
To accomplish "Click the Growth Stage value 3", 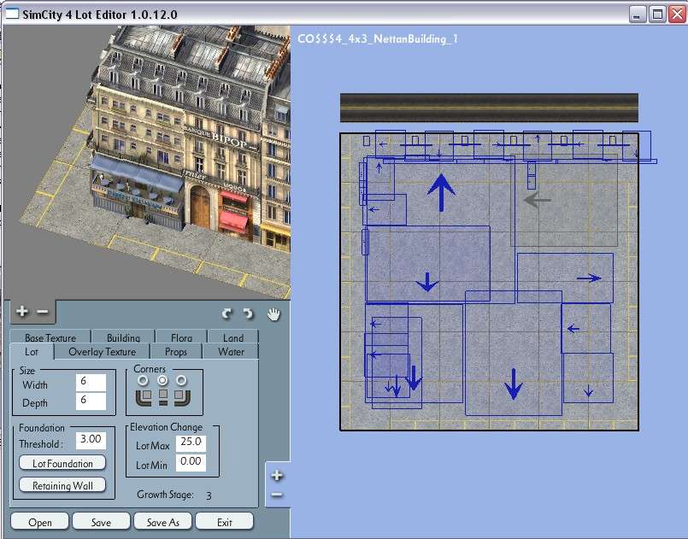I will [x=209, y=495].
